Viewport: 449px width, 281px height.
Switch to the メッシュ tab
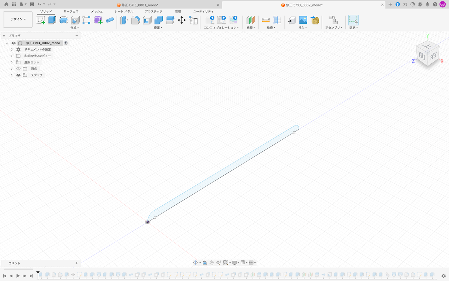click(97, 12)
